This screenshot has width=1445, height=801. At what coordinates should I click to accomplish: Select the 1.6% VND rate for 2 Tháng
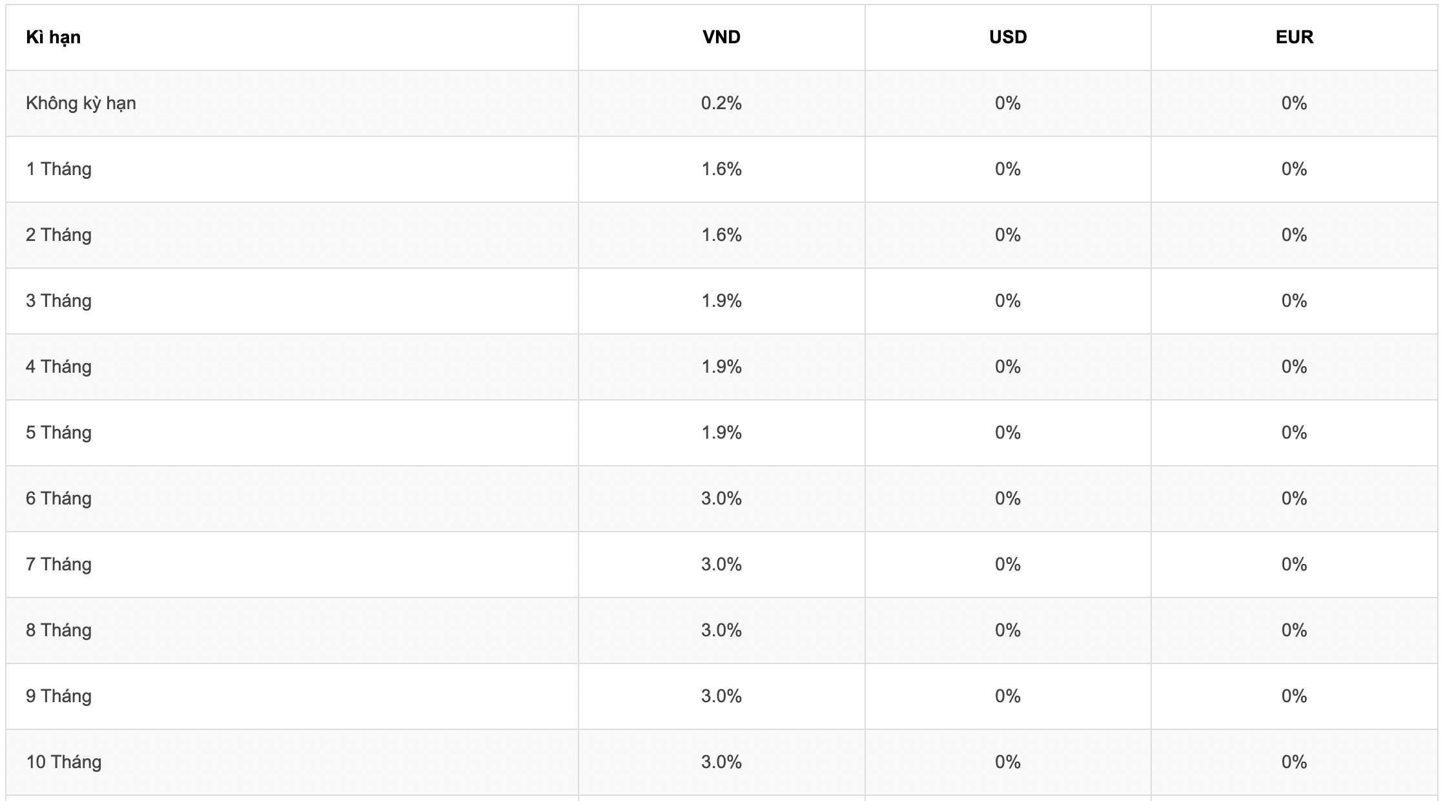coord(721,235)
